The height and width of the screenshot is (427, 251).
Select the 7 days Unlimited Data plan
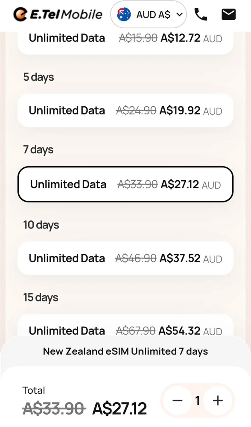click(x=125, y=184)
